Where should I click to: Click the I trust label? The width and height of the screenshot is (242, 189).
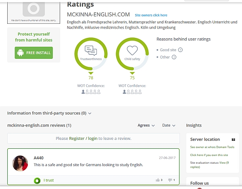tap(48, 180)
